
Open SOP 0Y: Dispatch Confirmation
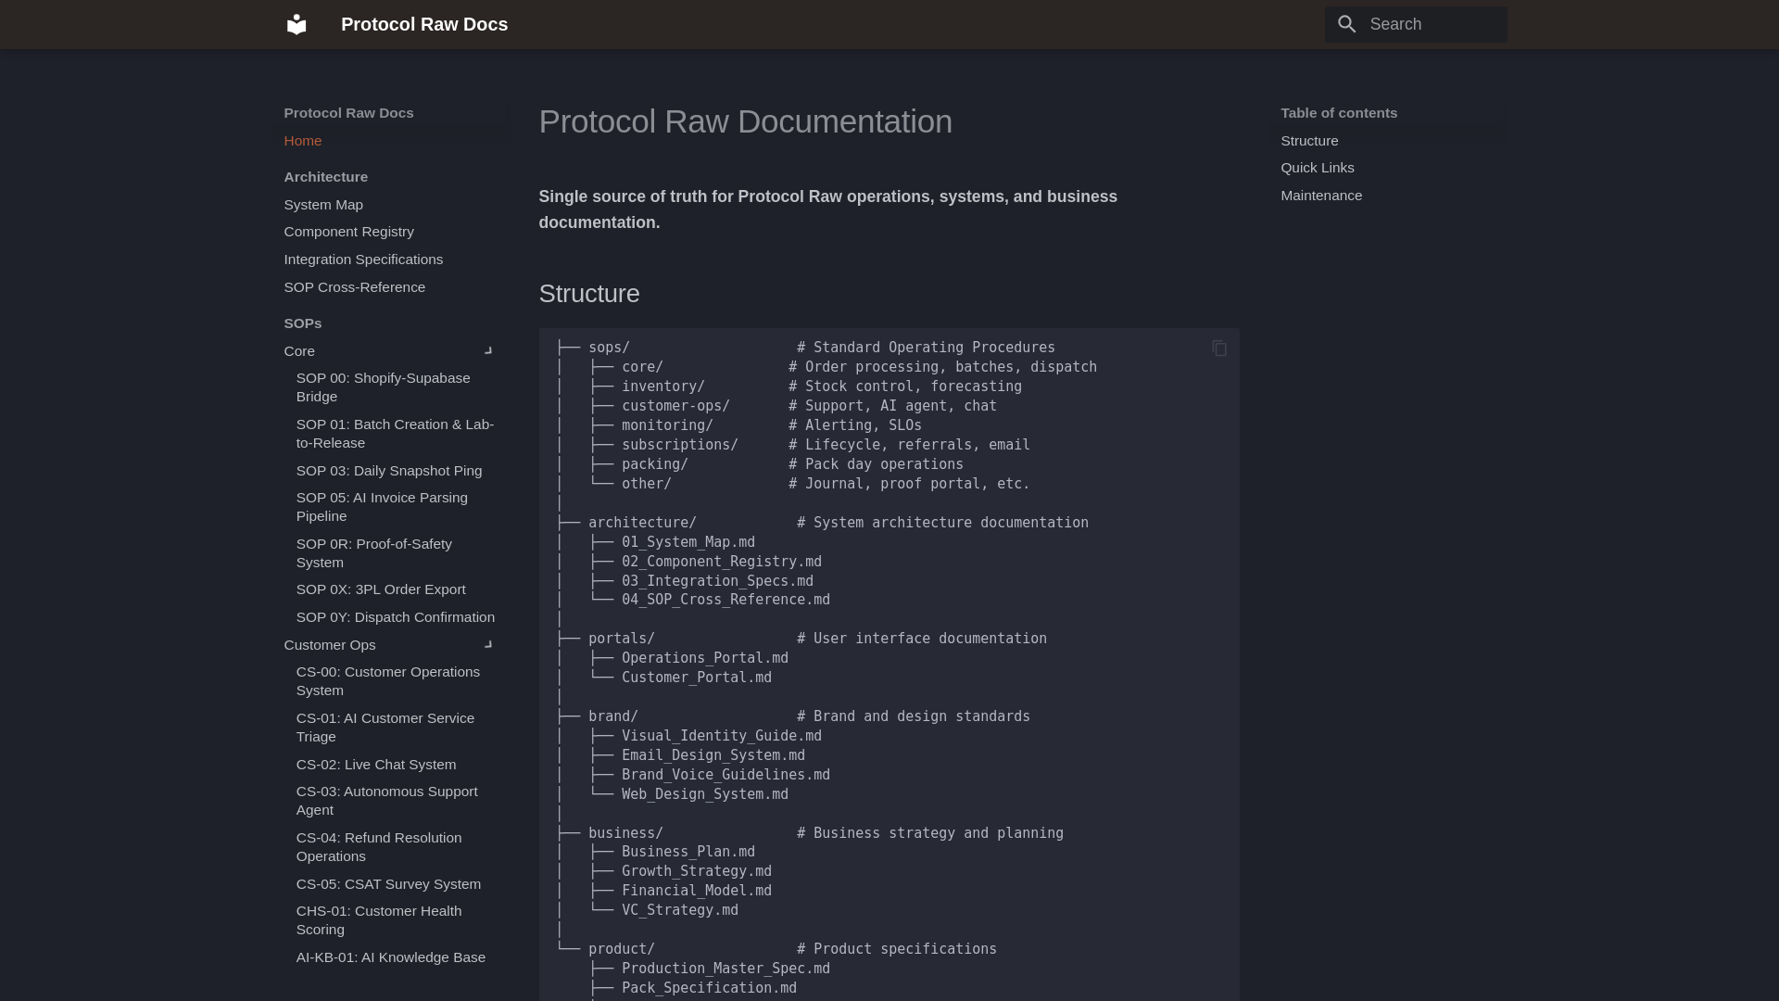point(396,617)
